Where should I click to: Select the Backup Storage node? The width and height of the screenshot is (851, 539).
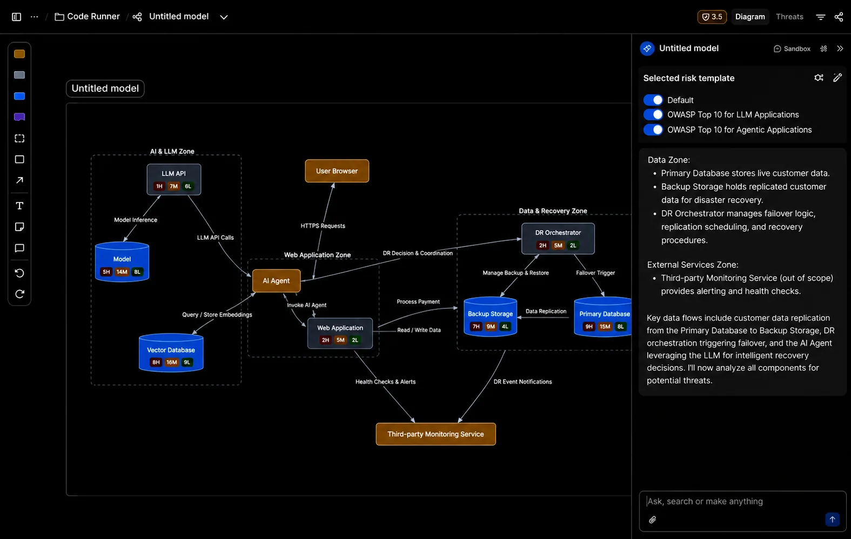491,316
